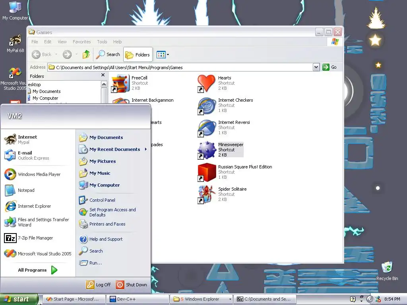Select the Minesweeper mine icon
The width and height of the screenshot is (407, 305).
[207, 150]
